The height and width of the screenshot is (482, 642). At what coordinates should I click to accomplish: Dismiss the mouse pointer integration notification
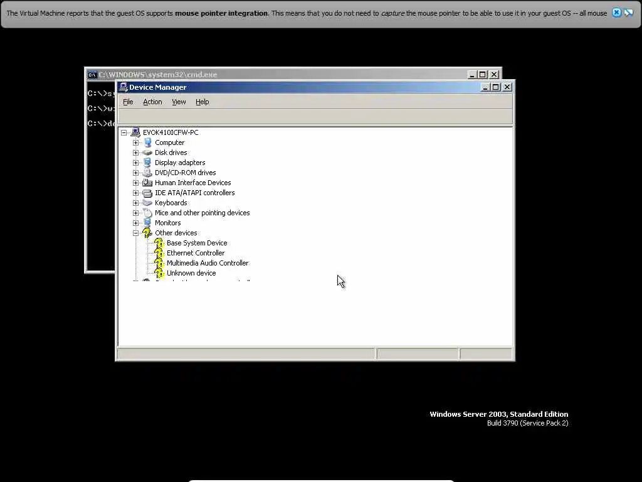[616, 13]
